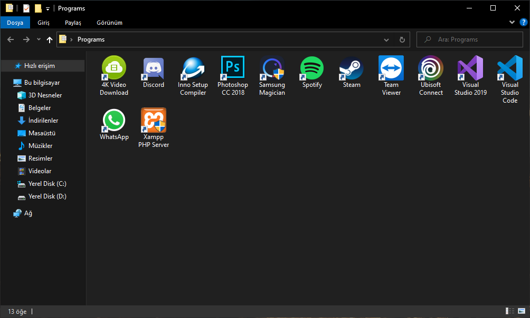Open the recent locations dropdown arrow
The image size is (530, 318).
point(39,39)
